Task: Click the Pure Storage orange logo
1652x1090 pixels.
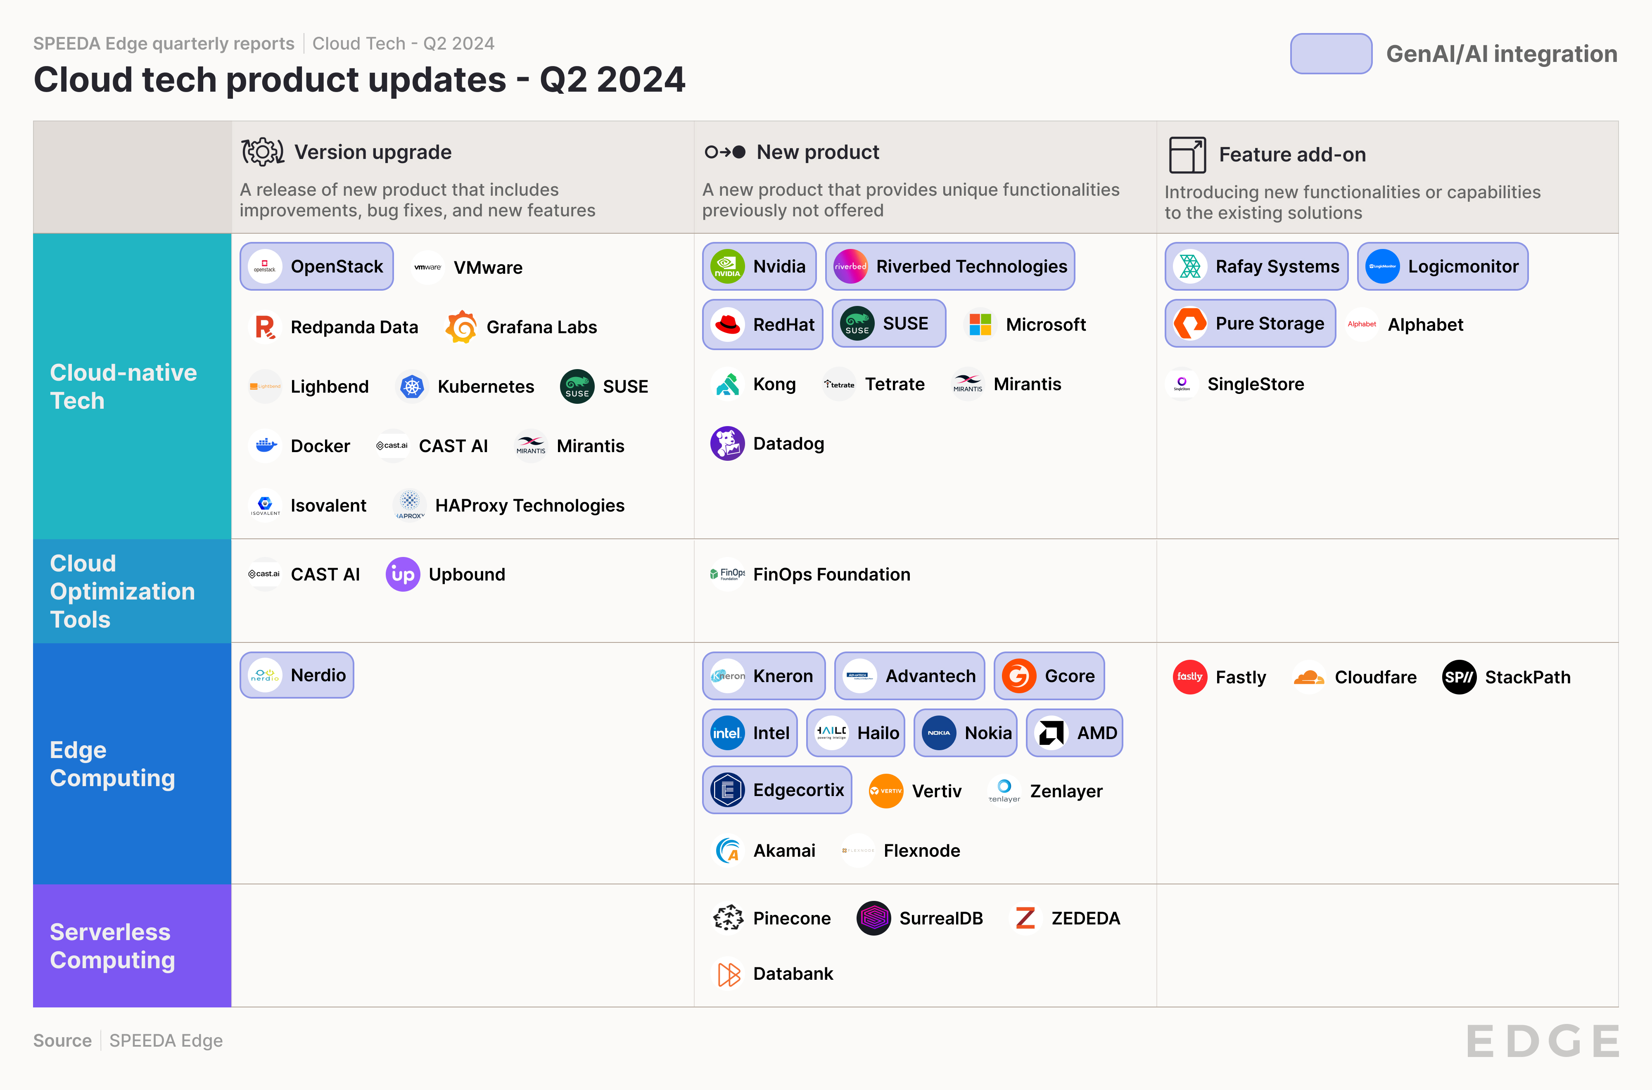Action: point(1189,324)
